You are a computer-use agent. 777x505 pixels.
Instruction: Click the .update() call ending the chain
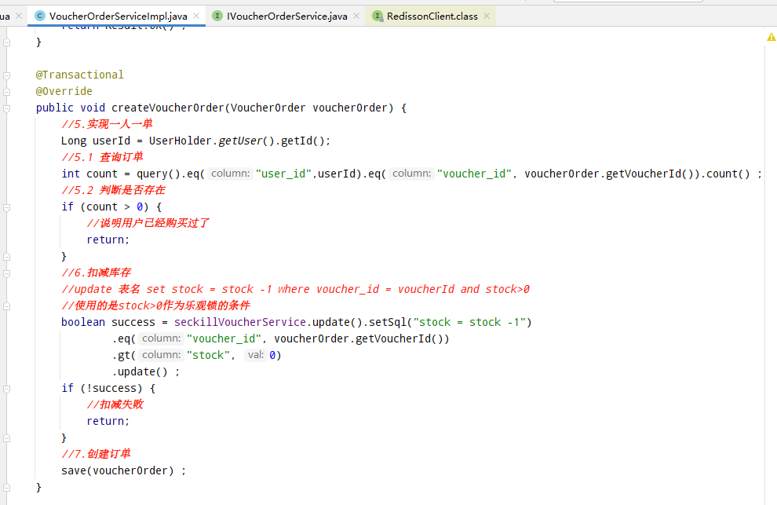tap(140, 371)
